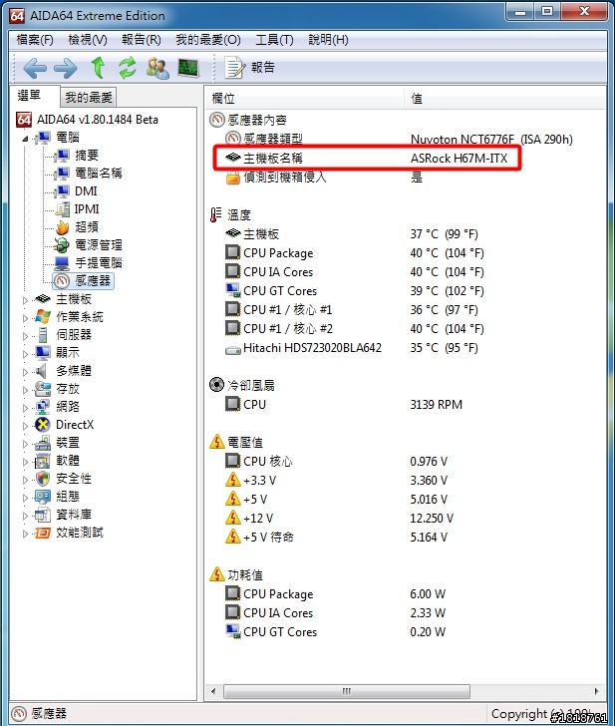Expand the 網路 tree node
The width and height of the screenshot is (615, 726).
tap(25, 409)
